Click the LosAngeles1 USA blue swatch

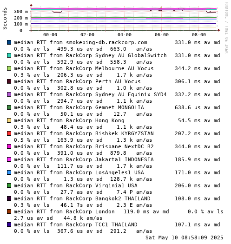9,172
